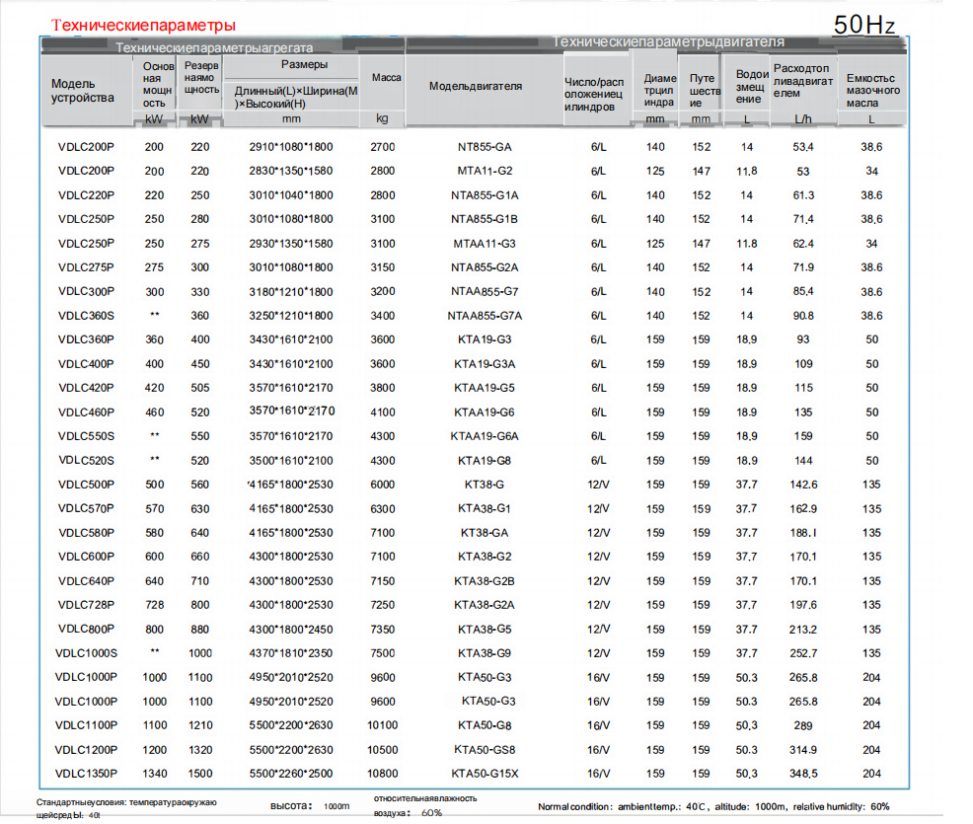The height and width of the screenshot is (824, 973).
Task: Select engine model cell 'MTAA11-G3'
Action: pyautogui.click(x=485, y=244)
